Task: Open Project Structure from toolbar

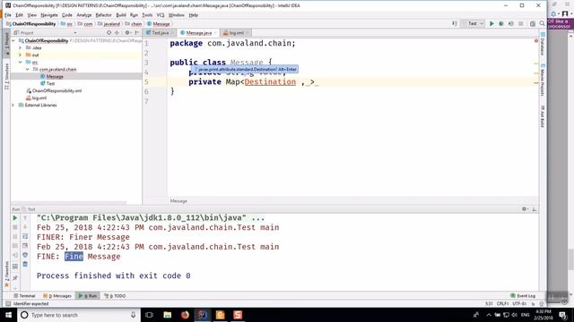Action: (533, 24)
